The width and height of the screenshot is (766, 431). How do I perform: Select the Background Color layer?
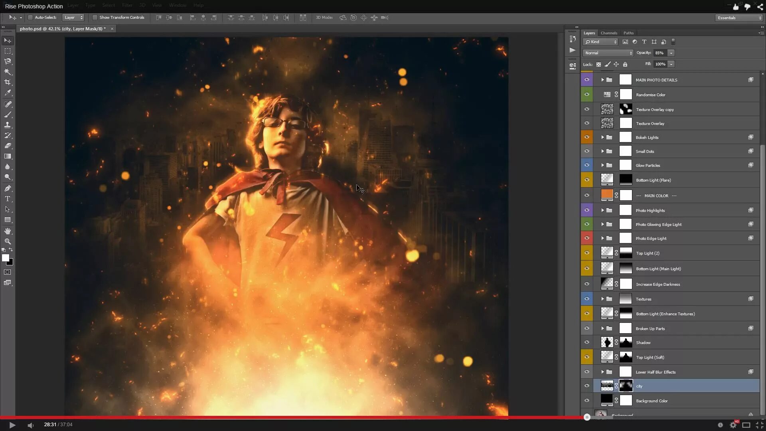pos(652,401)
